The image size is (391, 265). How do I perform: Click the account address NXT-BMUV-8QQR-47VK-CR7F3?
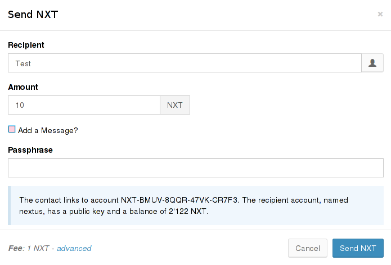pyautogui.click(x=179, y=199)
